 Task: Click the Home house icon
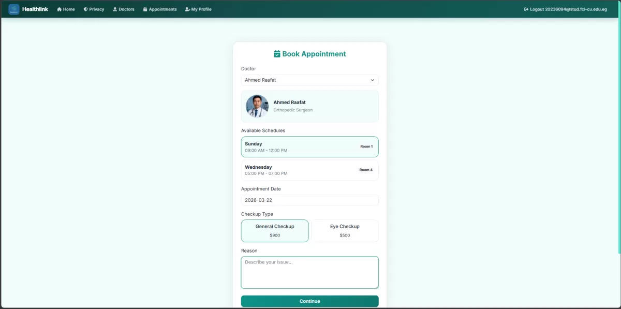click(x=60, y=9)
